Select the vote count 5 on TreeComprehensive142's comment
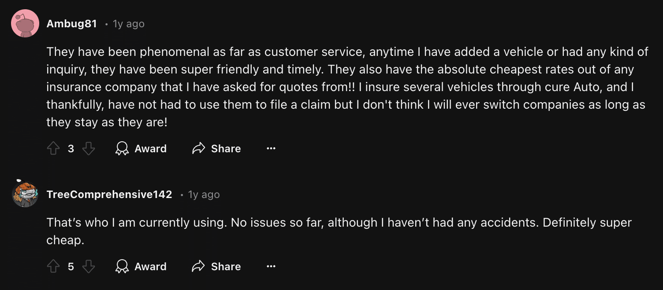The height and width of the screenshot is (290, 663). pyautogui.click(x=71, y=266)
